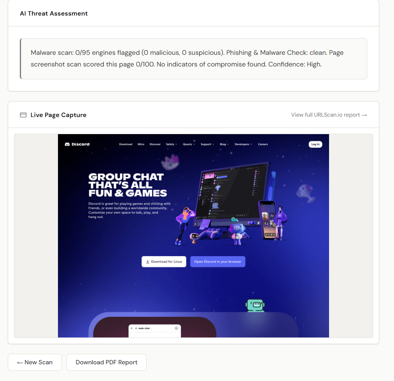Image resolution: width=394 pixels, height=381 pixels.
Task: Click the Discord logo in captured page
Action: point(77,144)
